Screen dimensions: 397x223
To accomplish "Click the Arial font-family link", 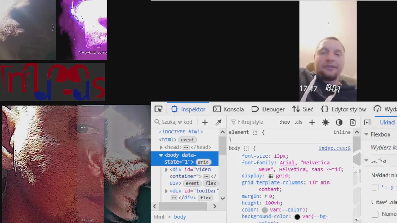I will (287, 163).
